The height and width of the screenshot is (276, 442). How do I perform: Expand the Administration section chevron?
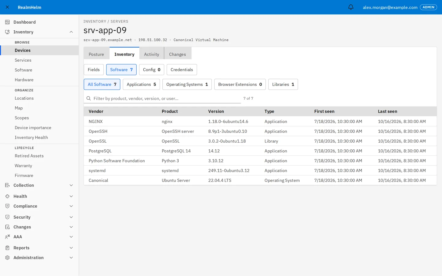pyautogui.click(x=71, y=258)
